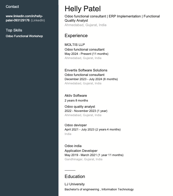Select the Odoo devloper job title
This screenshot has height=196, width=173.
tap(76, 125)
